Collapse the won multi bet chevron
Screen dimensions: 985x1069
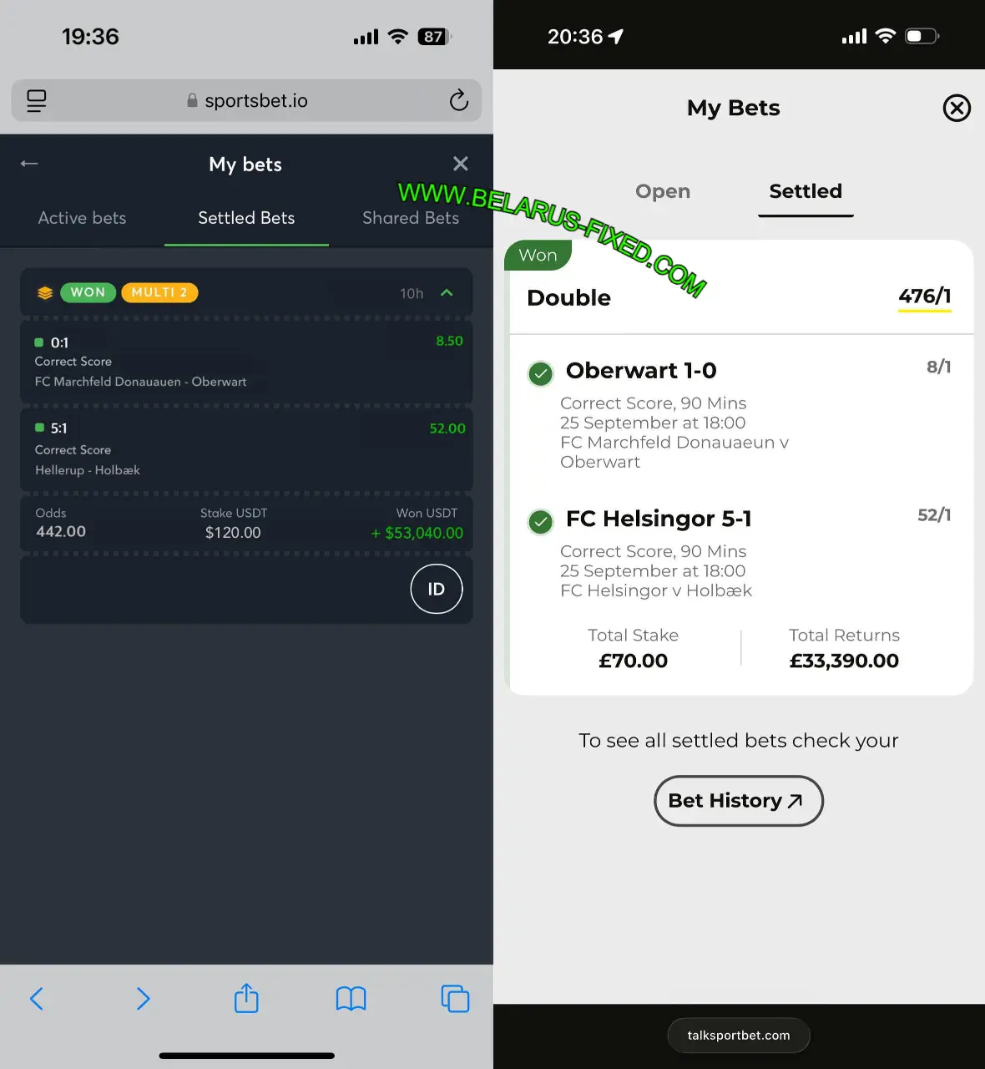click(447, 292)
